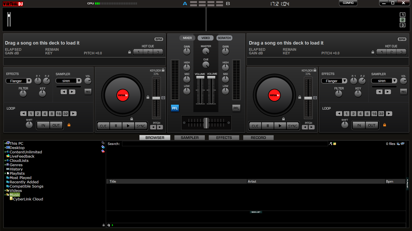The width and height of the screenshot is (412, 231).
Task: Show the MIXER center panel
Action: tap(187, 38)
